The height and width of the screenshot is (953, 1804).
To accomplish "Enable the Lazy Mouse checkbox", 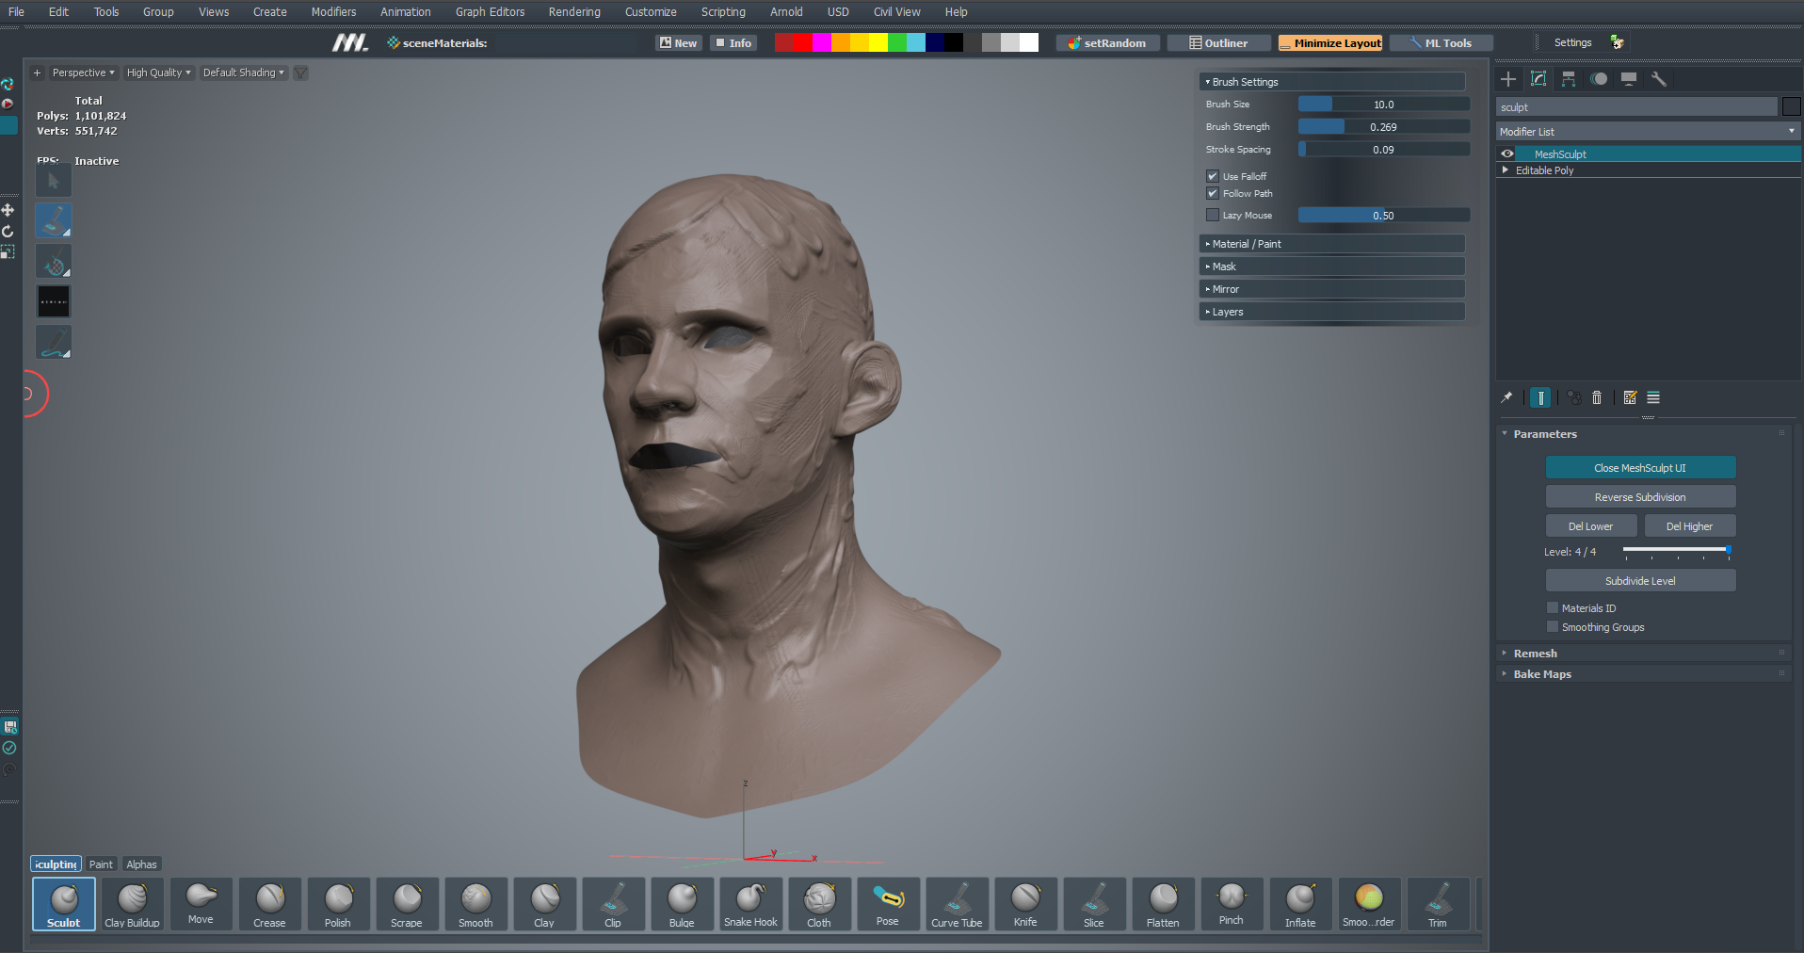I will coord(1213,215).
